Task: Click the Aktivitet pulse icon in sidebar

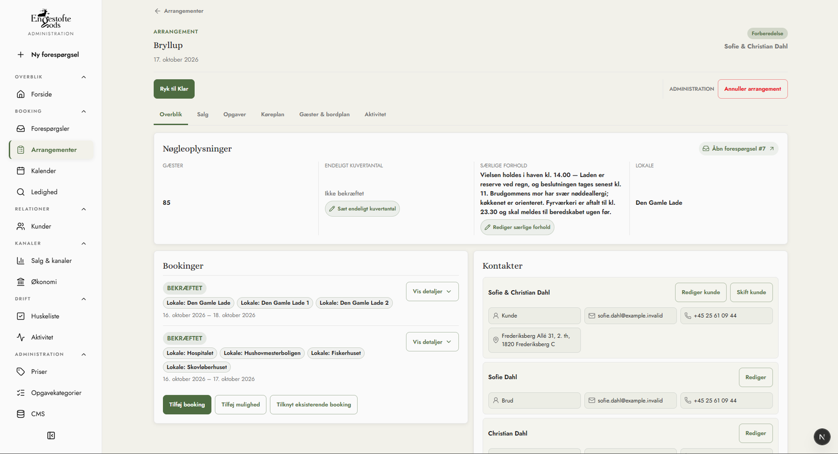Action: click(x=20, y=337)
